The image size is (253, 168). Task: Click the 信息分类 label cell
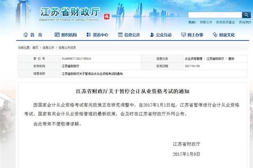point(162,59)
